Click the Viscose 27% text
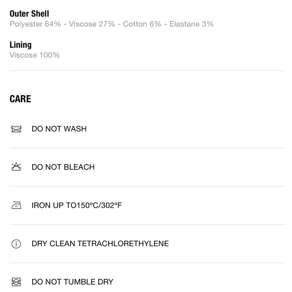Image resolution: width=292 pixels, height=292 pixels. [x=92, y=24]
